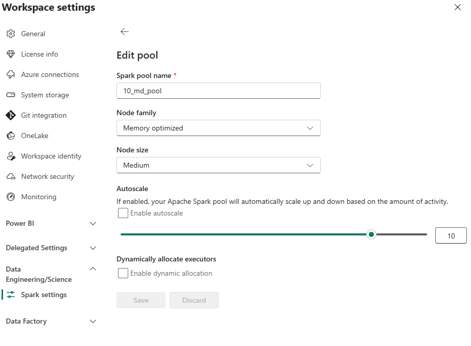The height and width of the screenshot is (346, 471).
Task: Enable dynamic allocation checkbox
Action: pos(123,273)
